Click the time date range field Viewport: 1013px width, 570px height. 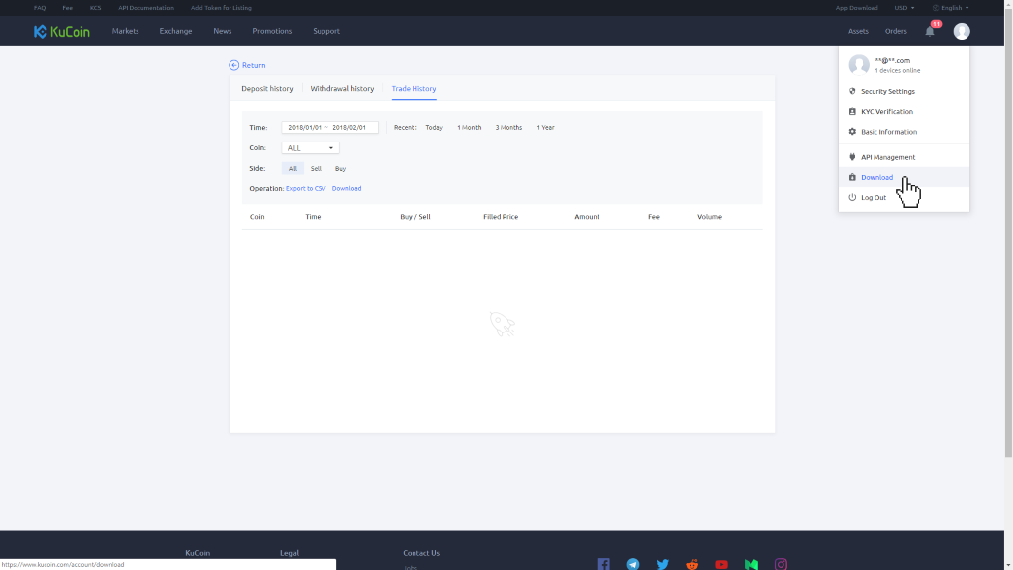329,128
